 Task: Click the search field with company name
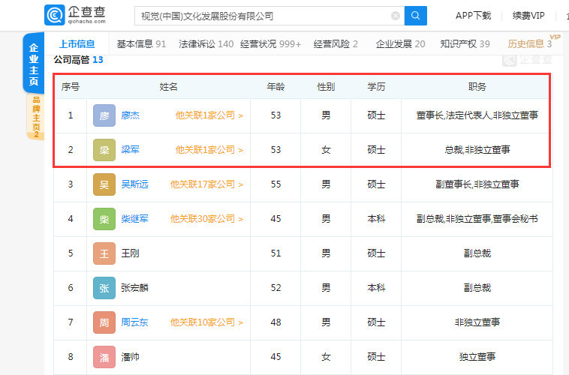coord(269,16)
